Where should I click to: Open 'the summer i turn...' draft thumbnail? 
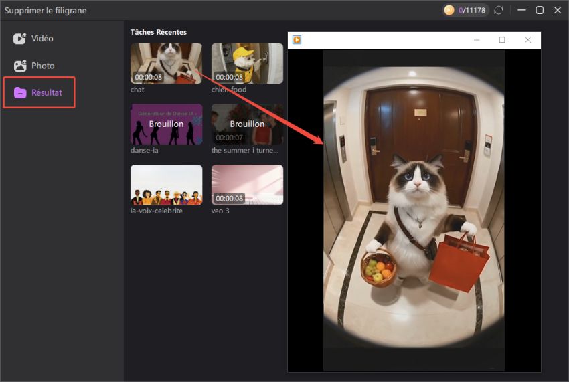247,124
